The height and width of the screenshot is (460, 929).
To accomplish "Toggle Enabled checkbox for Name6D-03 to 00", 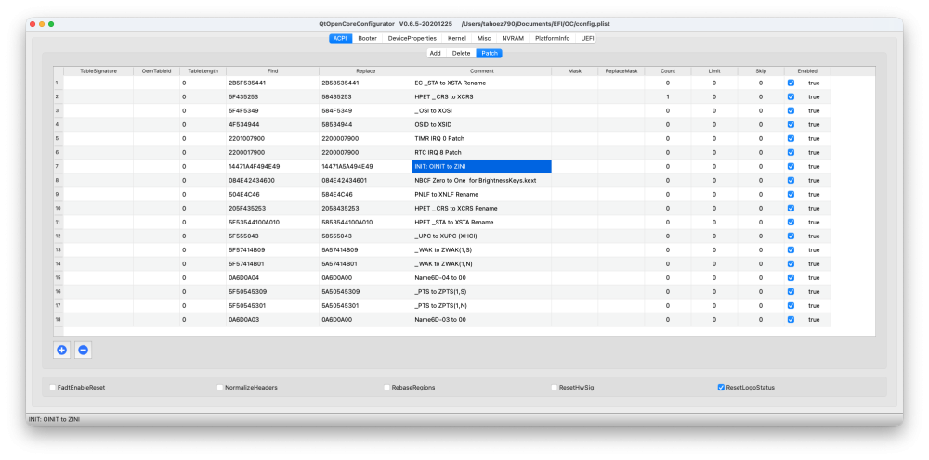I will (791, 319).
